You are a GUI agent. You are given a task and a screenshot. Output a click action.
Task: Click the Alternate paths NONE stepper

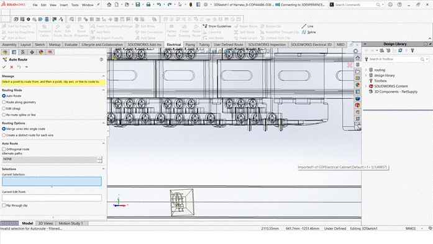click(x=99, y=159)
